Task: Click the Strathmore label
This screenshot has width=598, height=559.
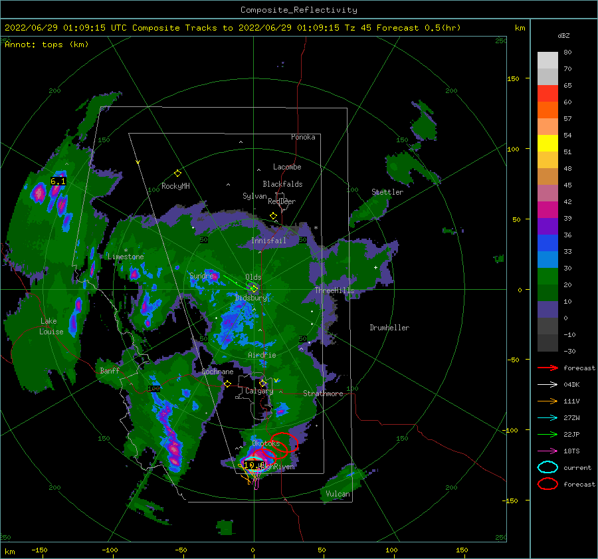Action: (323, 393)
